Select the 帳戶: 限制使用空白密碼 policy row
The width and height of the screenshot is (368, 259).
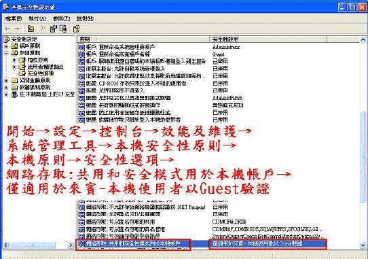(145, 61)
